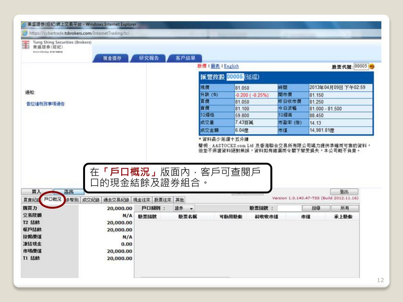Click the 開市價 value 81.150
The image size is (403, 302).
coord(316,95)
